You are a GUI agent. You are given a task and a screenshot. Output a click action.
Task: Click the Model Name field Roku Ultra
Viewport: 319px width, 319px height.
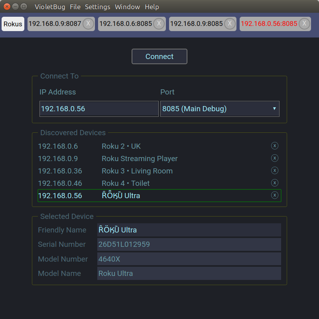pyautogui.click(x=189, y=274)
